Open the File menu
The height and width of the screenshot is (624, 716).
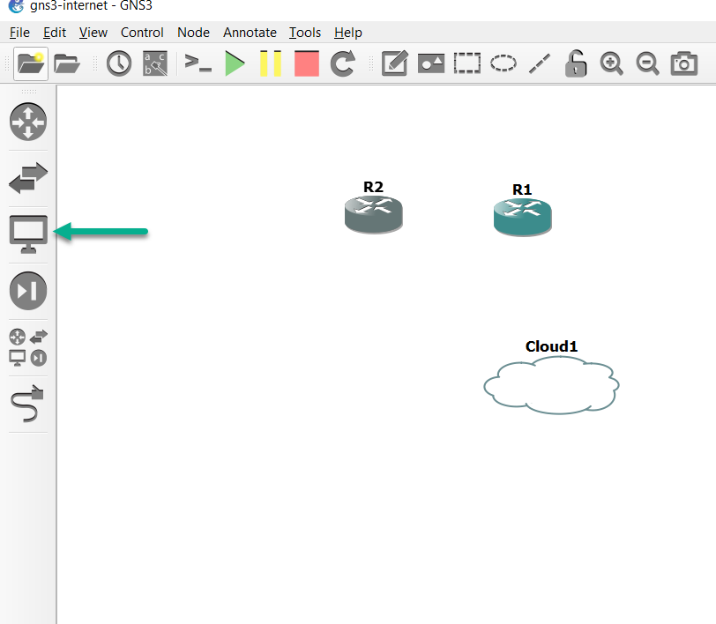click(x=19, y=33)
